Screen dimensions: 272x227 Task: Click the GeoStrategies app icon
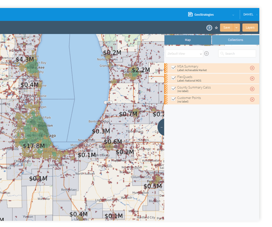(x=190, y=14)
